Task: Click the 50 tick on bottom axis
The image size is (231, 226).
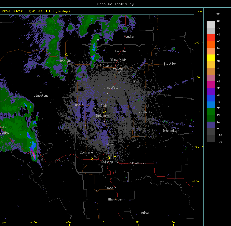Action: click(138, 222)
